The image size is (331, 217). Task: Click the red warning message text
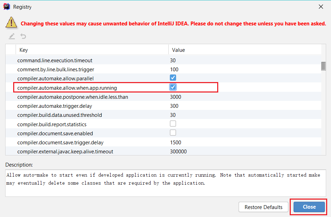point(173,24)
